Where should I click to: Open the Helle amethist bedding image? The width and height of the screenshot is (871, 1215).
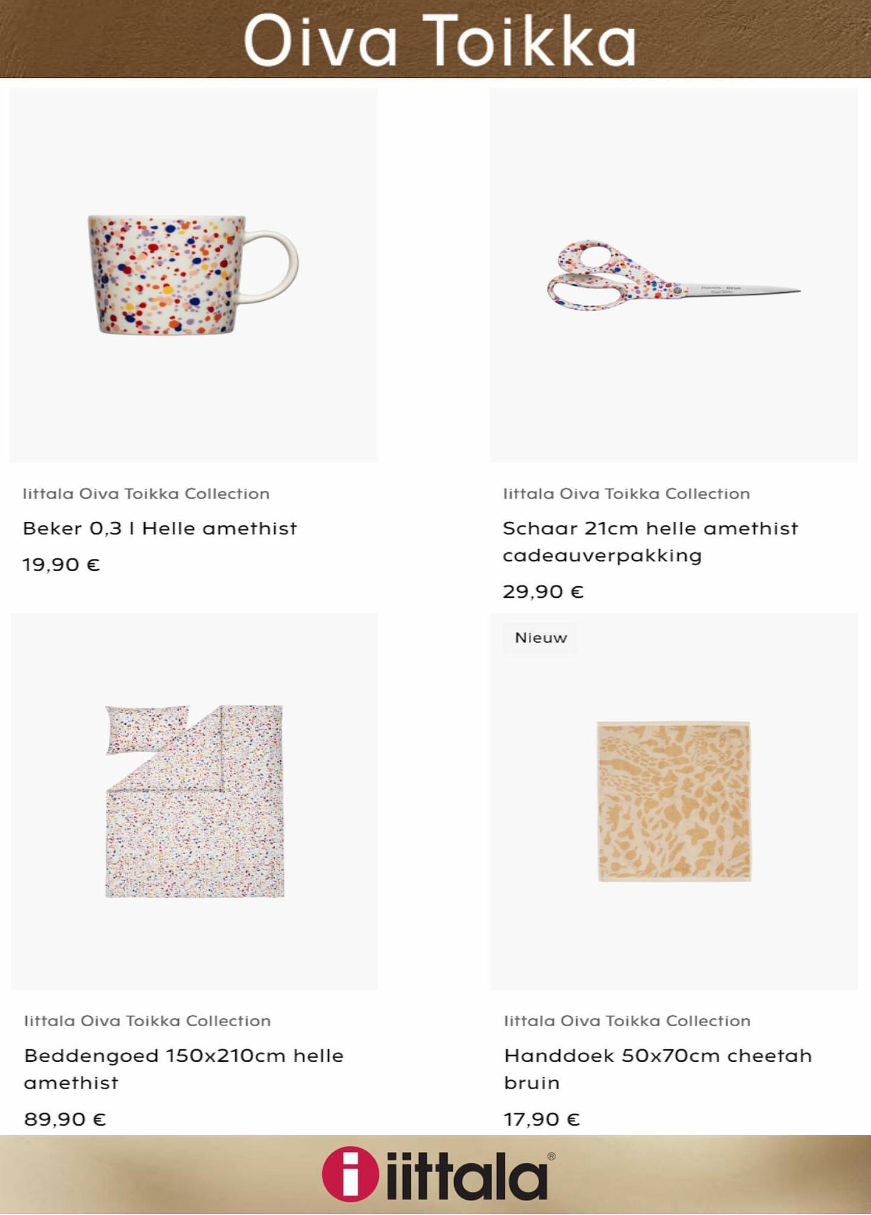coord(195,801)
